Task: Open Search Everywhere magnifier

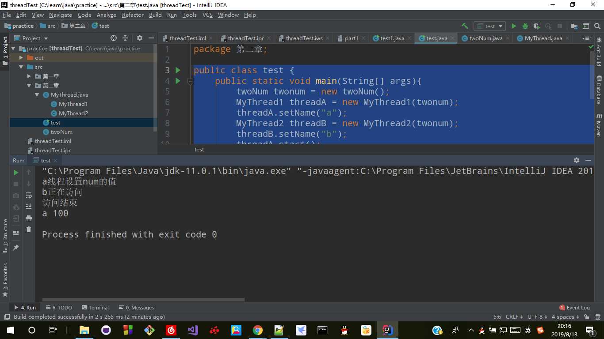Action: 597,26
